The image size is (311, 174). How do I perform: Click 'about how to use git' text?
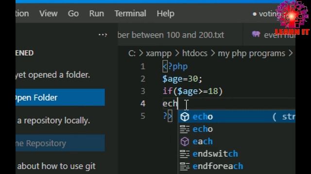[56, 166]
